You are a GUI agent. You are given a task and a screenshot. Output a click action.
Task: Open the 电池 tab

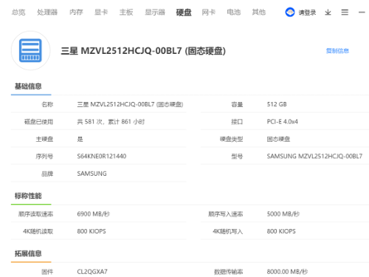(x=234, y=12)
